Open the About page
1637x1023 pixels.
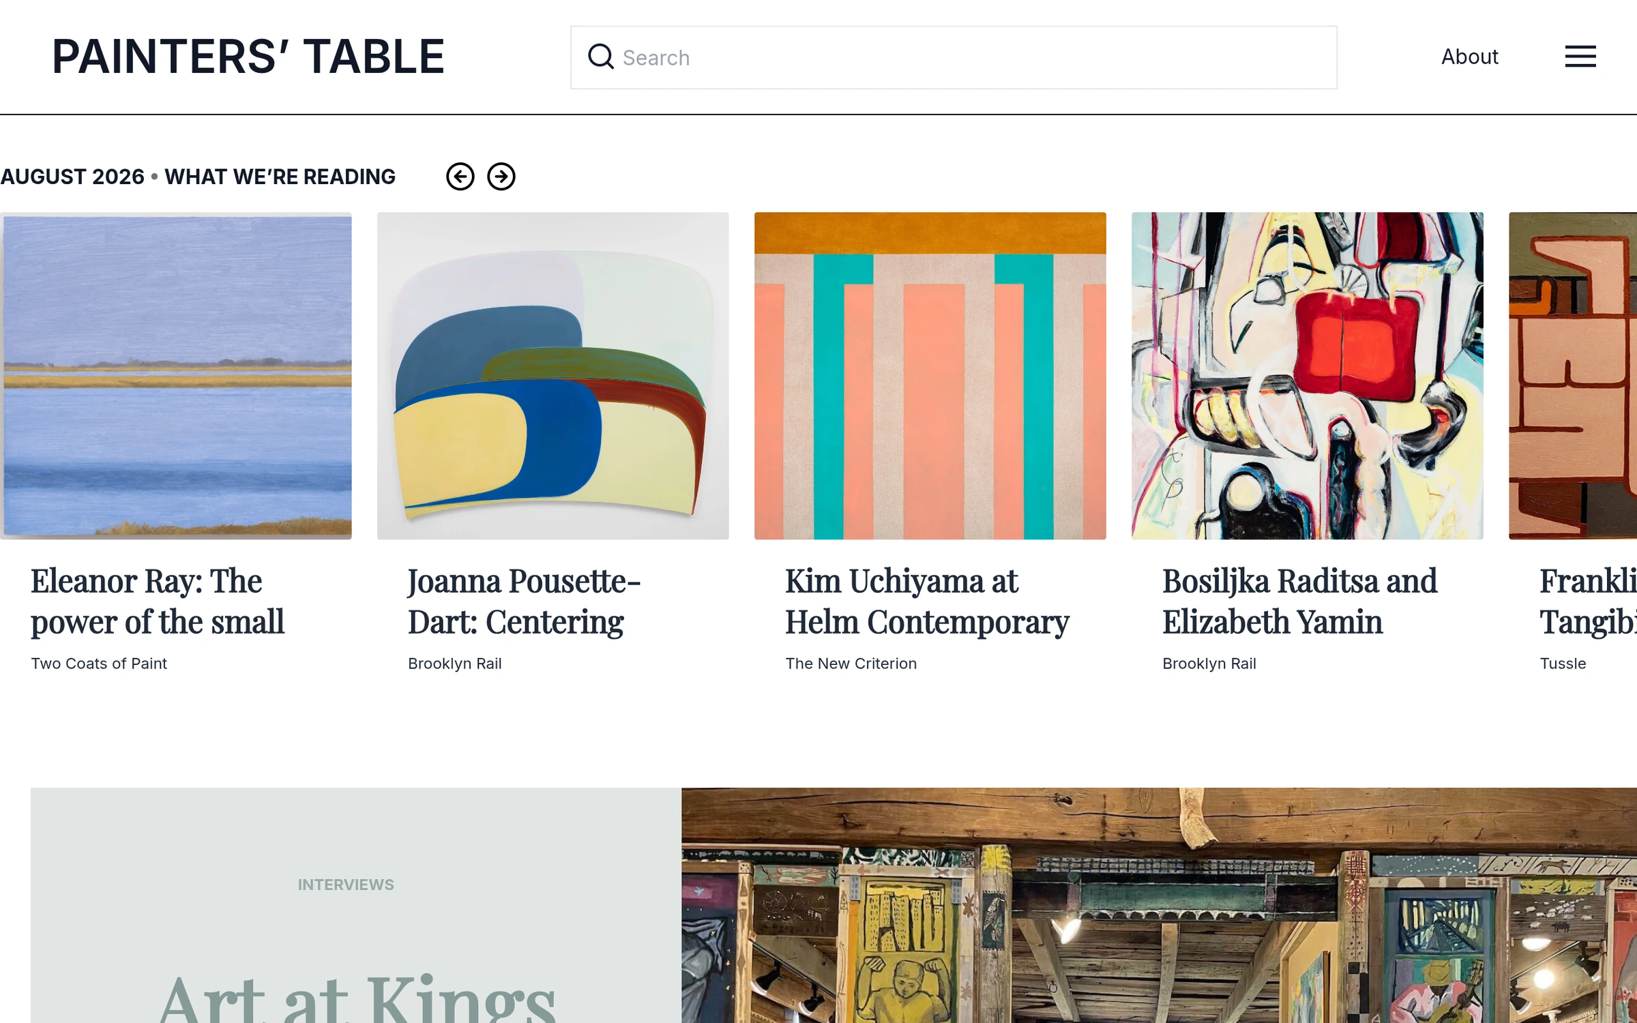point(1469,57)
